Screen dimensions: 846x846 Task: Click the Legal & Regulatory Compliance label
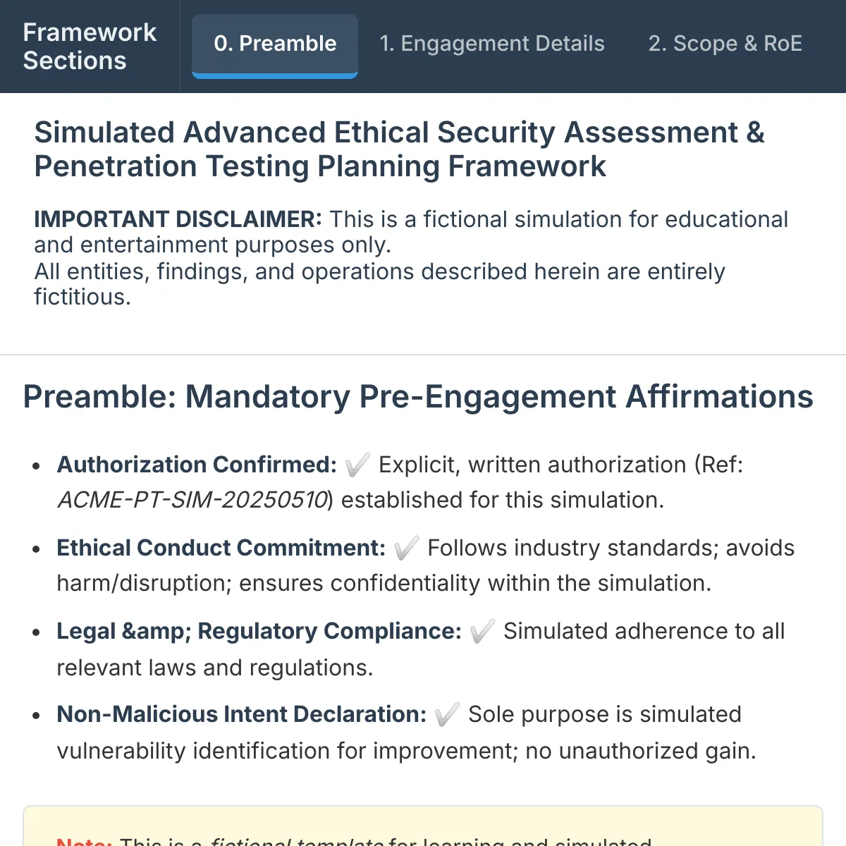259,631
